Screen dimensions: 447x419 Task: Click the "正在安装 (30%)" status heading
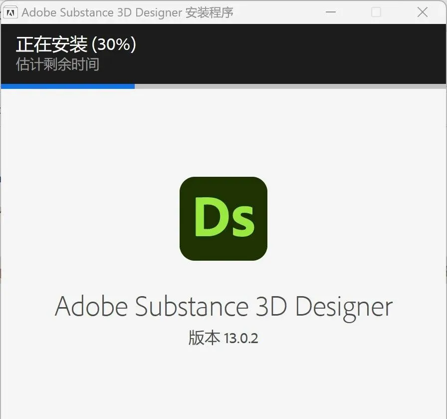point(76,44)
